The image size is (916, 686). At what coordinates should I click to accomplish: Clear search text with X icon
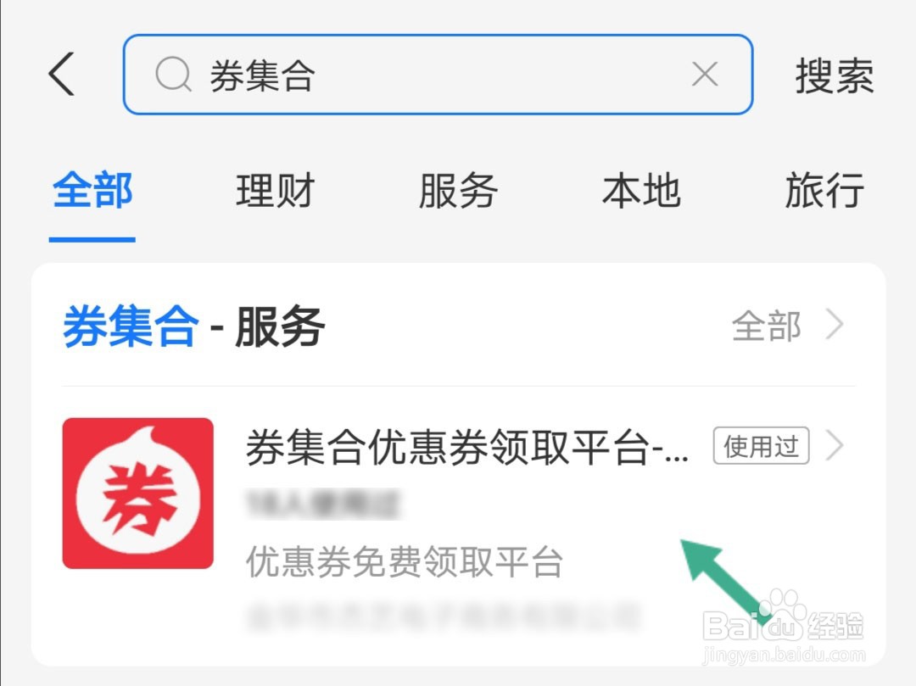tap(705, 74)
